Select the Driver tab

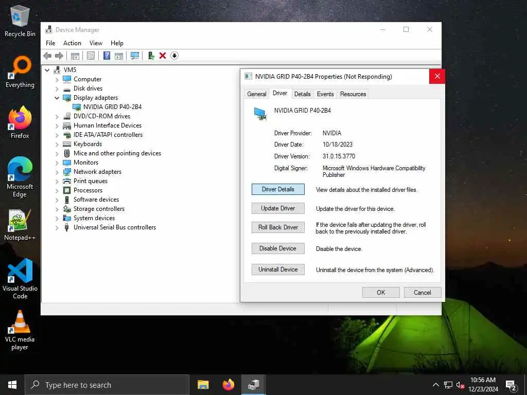point(280,94)
